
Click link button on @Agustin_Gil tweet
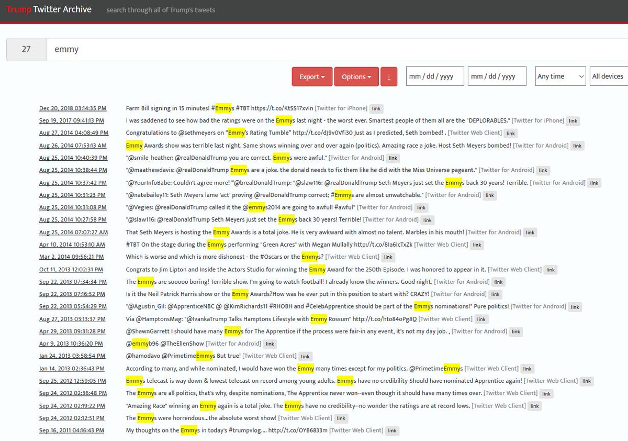coord(575,307)
